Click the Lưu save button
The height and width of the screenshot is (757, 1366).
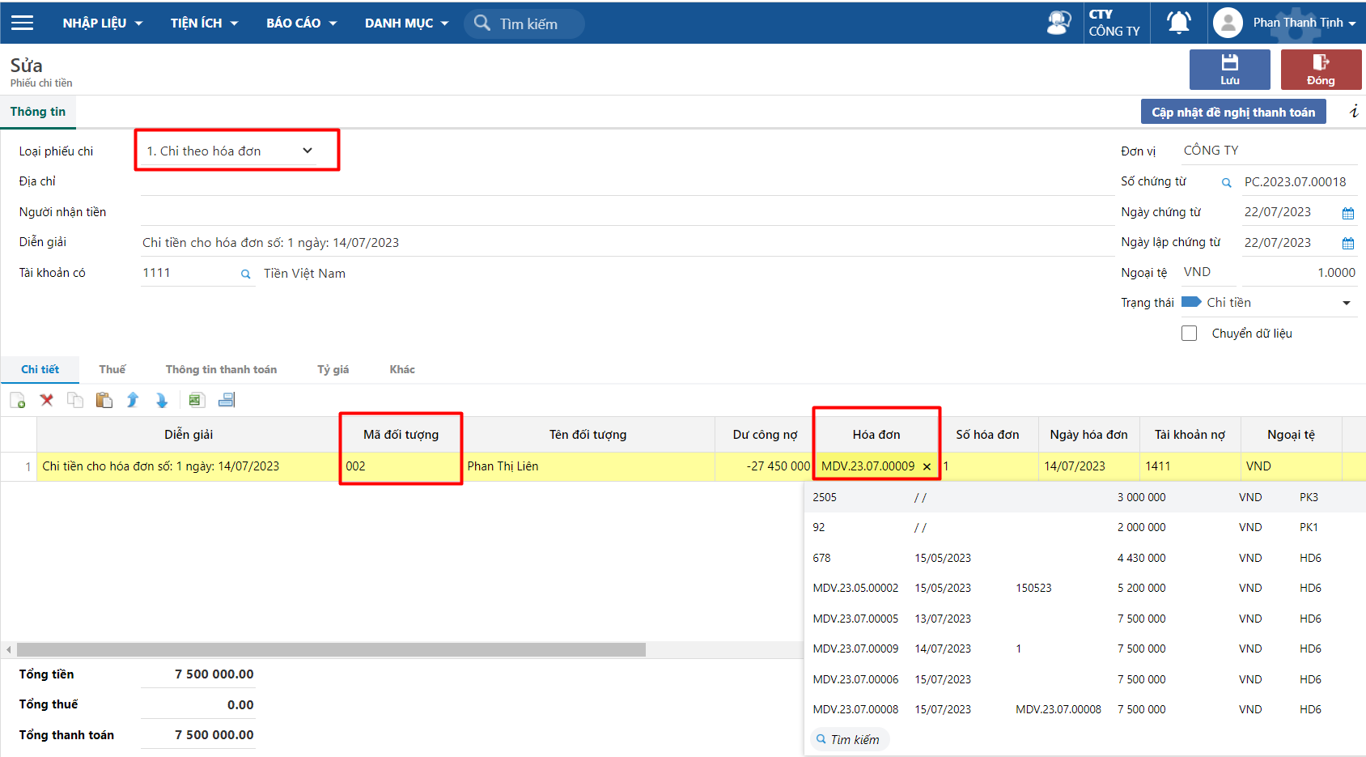[x=1229, y=70]
